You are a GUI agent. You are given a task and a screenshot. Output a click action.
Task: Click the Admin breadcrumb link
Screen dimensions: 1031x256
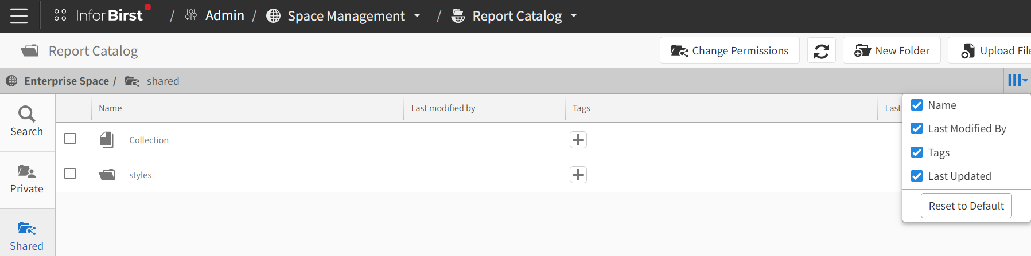(225, 15)
